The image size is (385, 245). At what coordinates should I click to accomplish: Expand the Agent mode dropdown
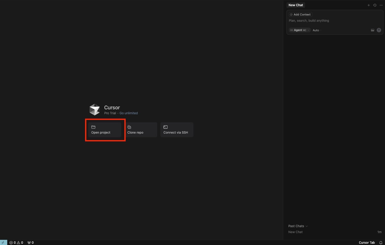point(300,30)
